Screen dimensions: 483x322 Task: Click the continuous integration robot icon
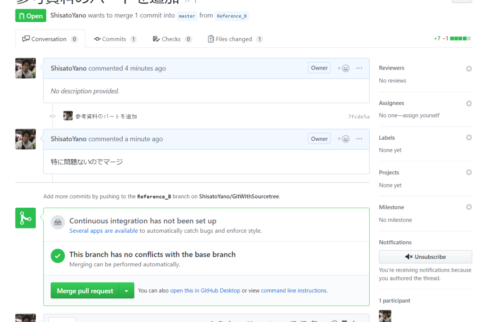(58, 222)
